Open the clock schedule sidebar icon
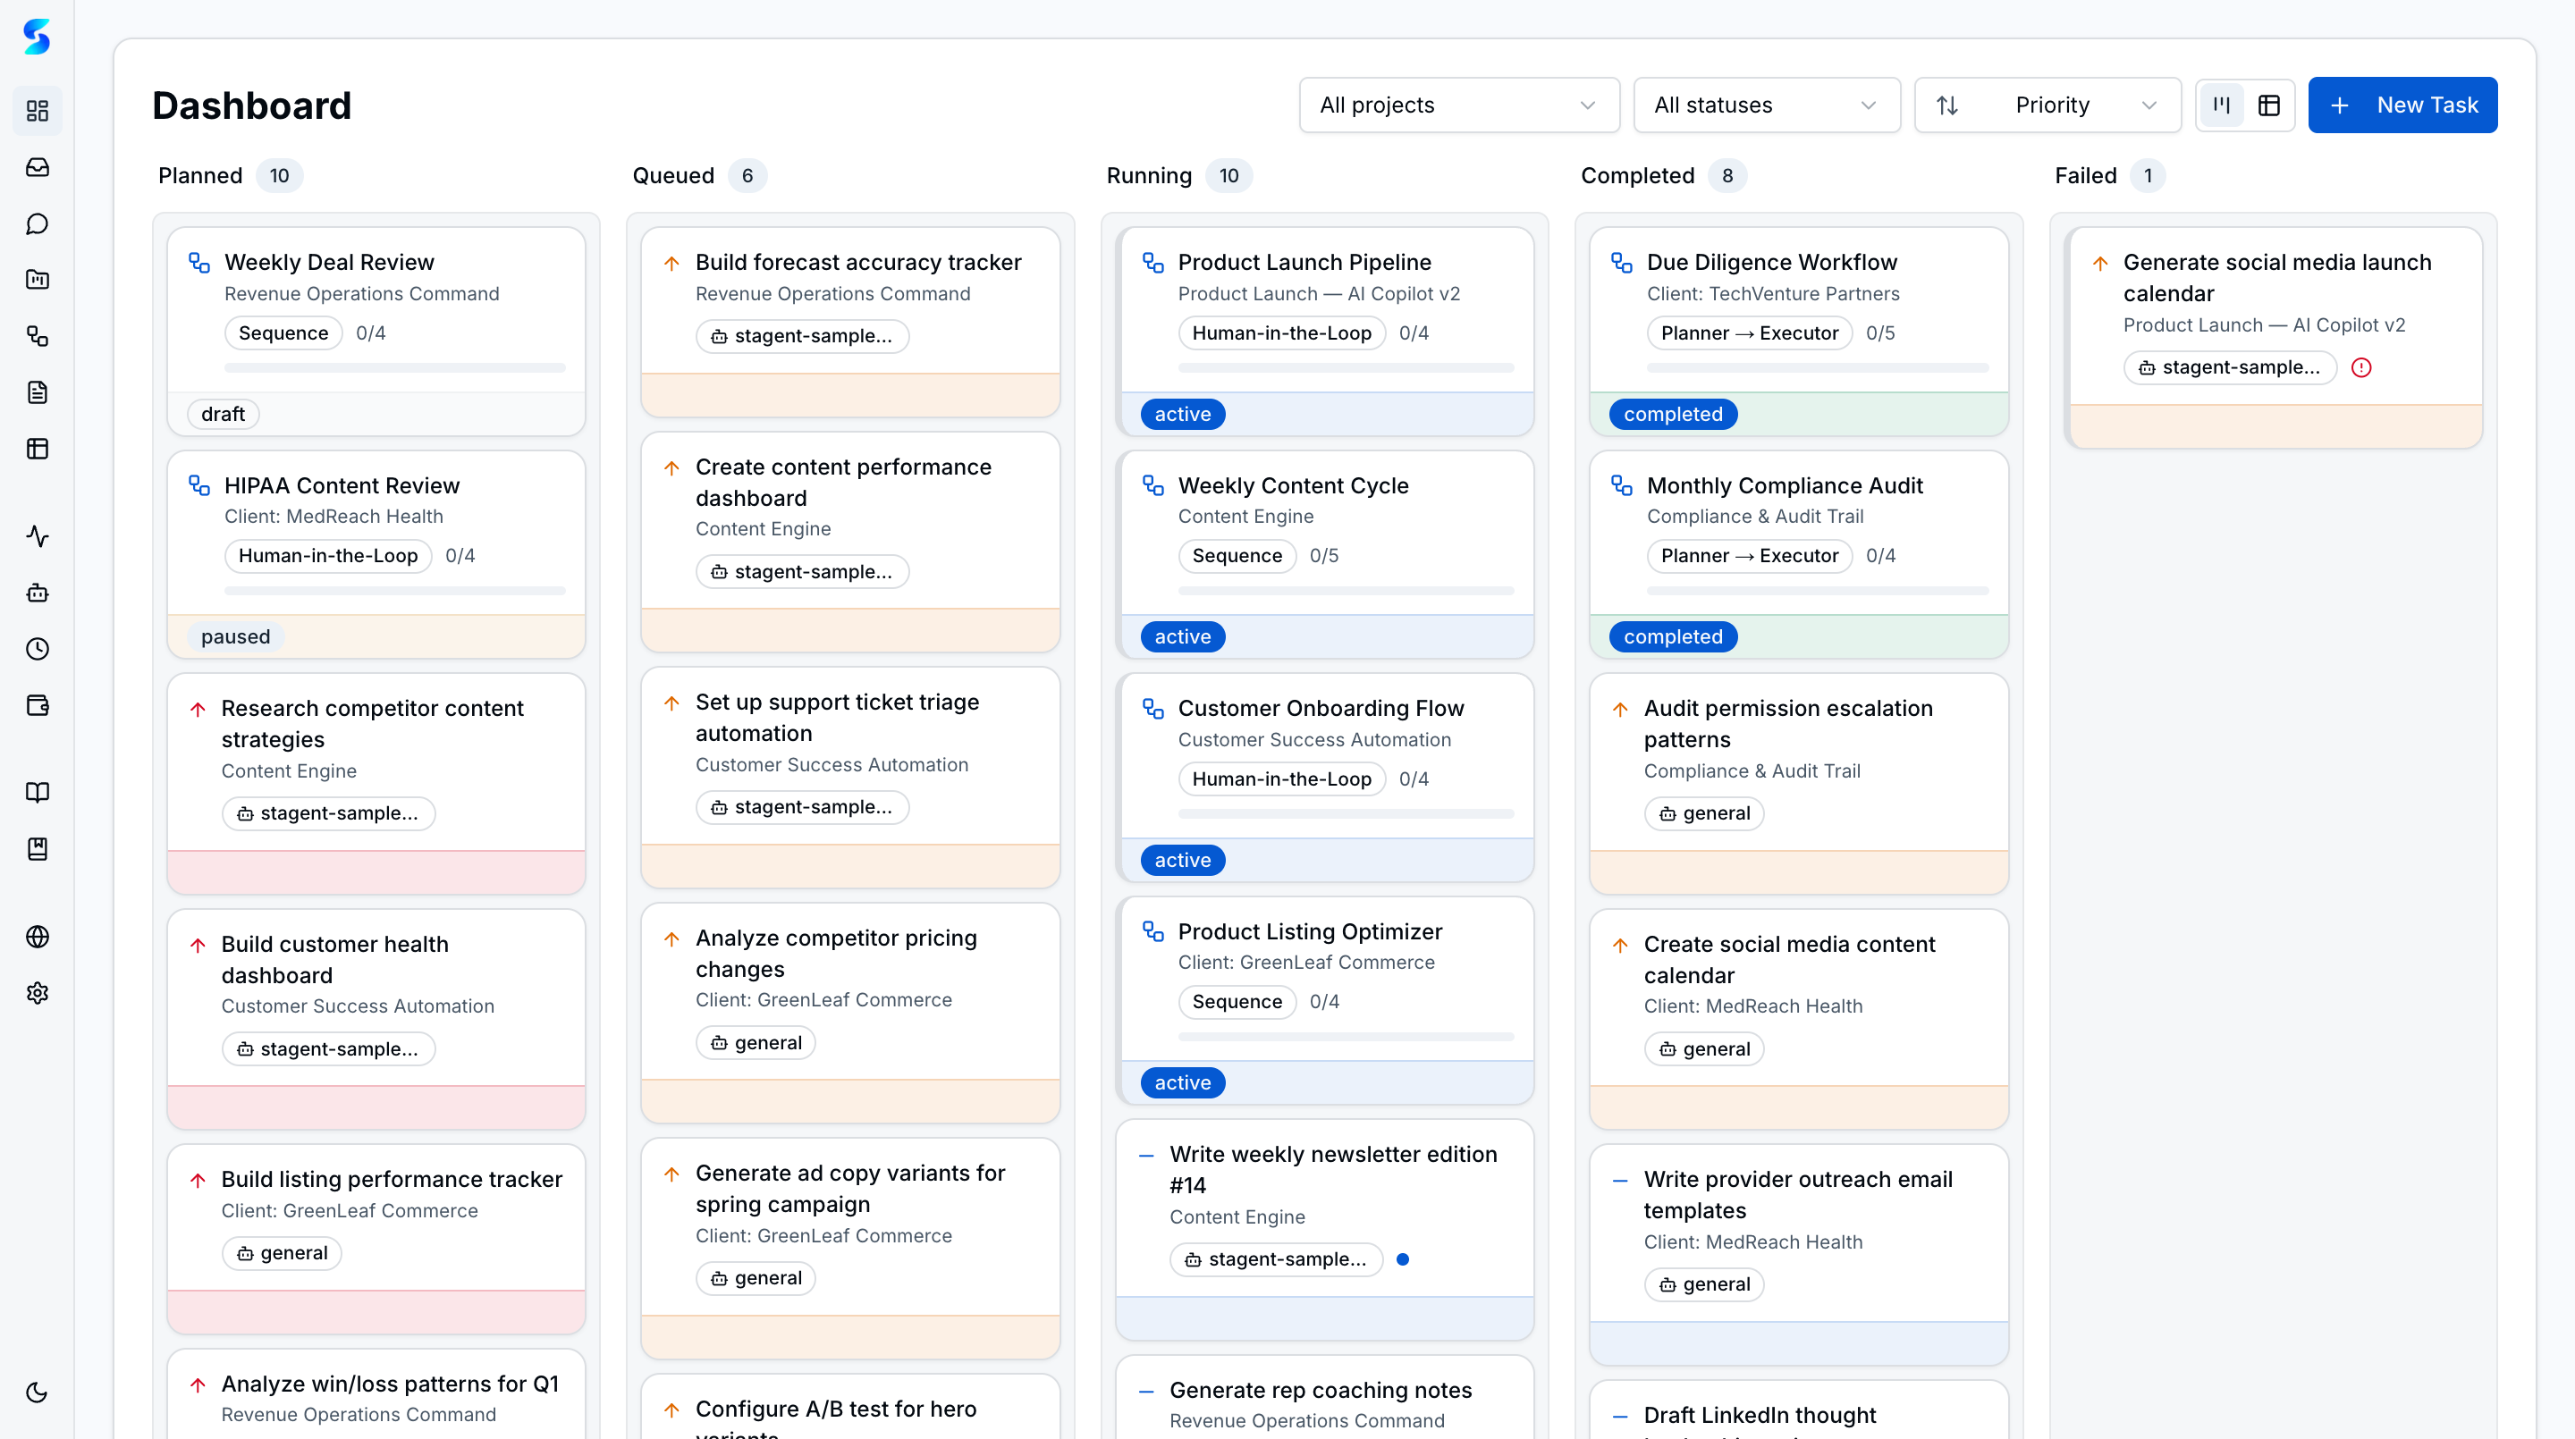This screenshot has width=2575, height=1439. coord(37,649)
